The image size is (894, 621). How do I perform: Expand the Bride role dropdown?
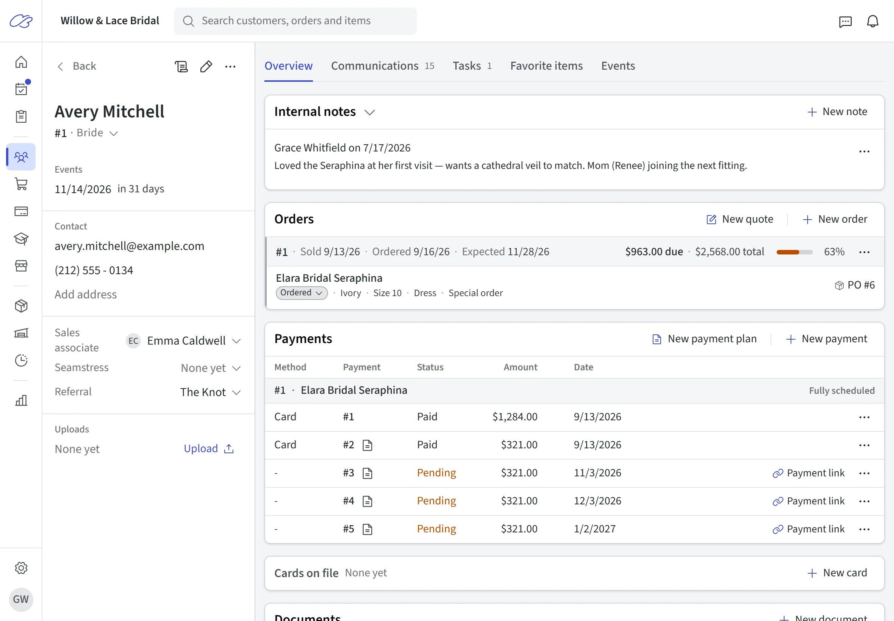pyautogui.click(x=97, y=133)
